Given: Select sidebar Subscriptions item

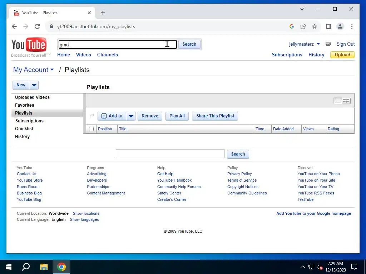Looking at the screenshot, I should tap(29, 121).
